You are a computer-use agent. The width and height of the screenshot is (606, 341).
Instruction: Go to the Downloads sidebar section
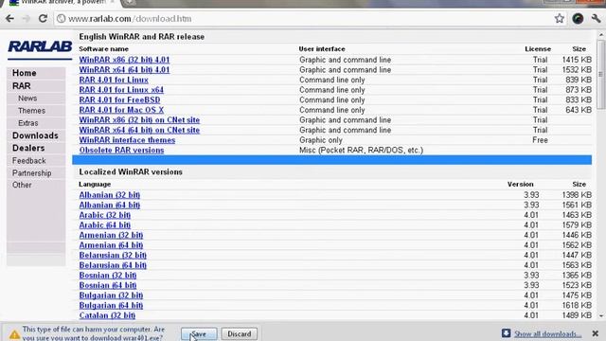35,135
